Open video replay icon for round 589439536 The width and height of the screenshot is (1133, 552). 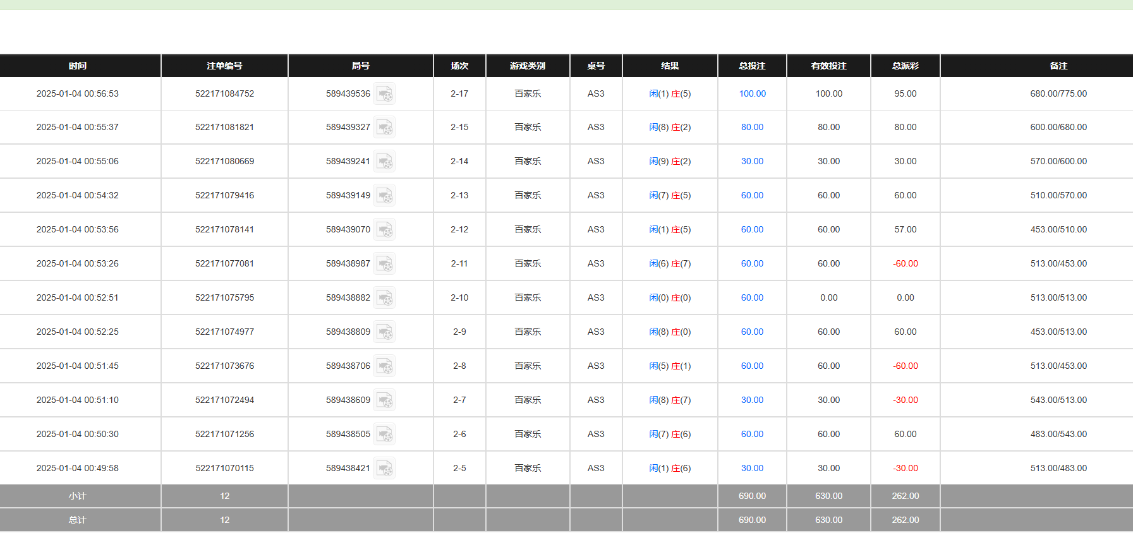click(x=384, y=94)
